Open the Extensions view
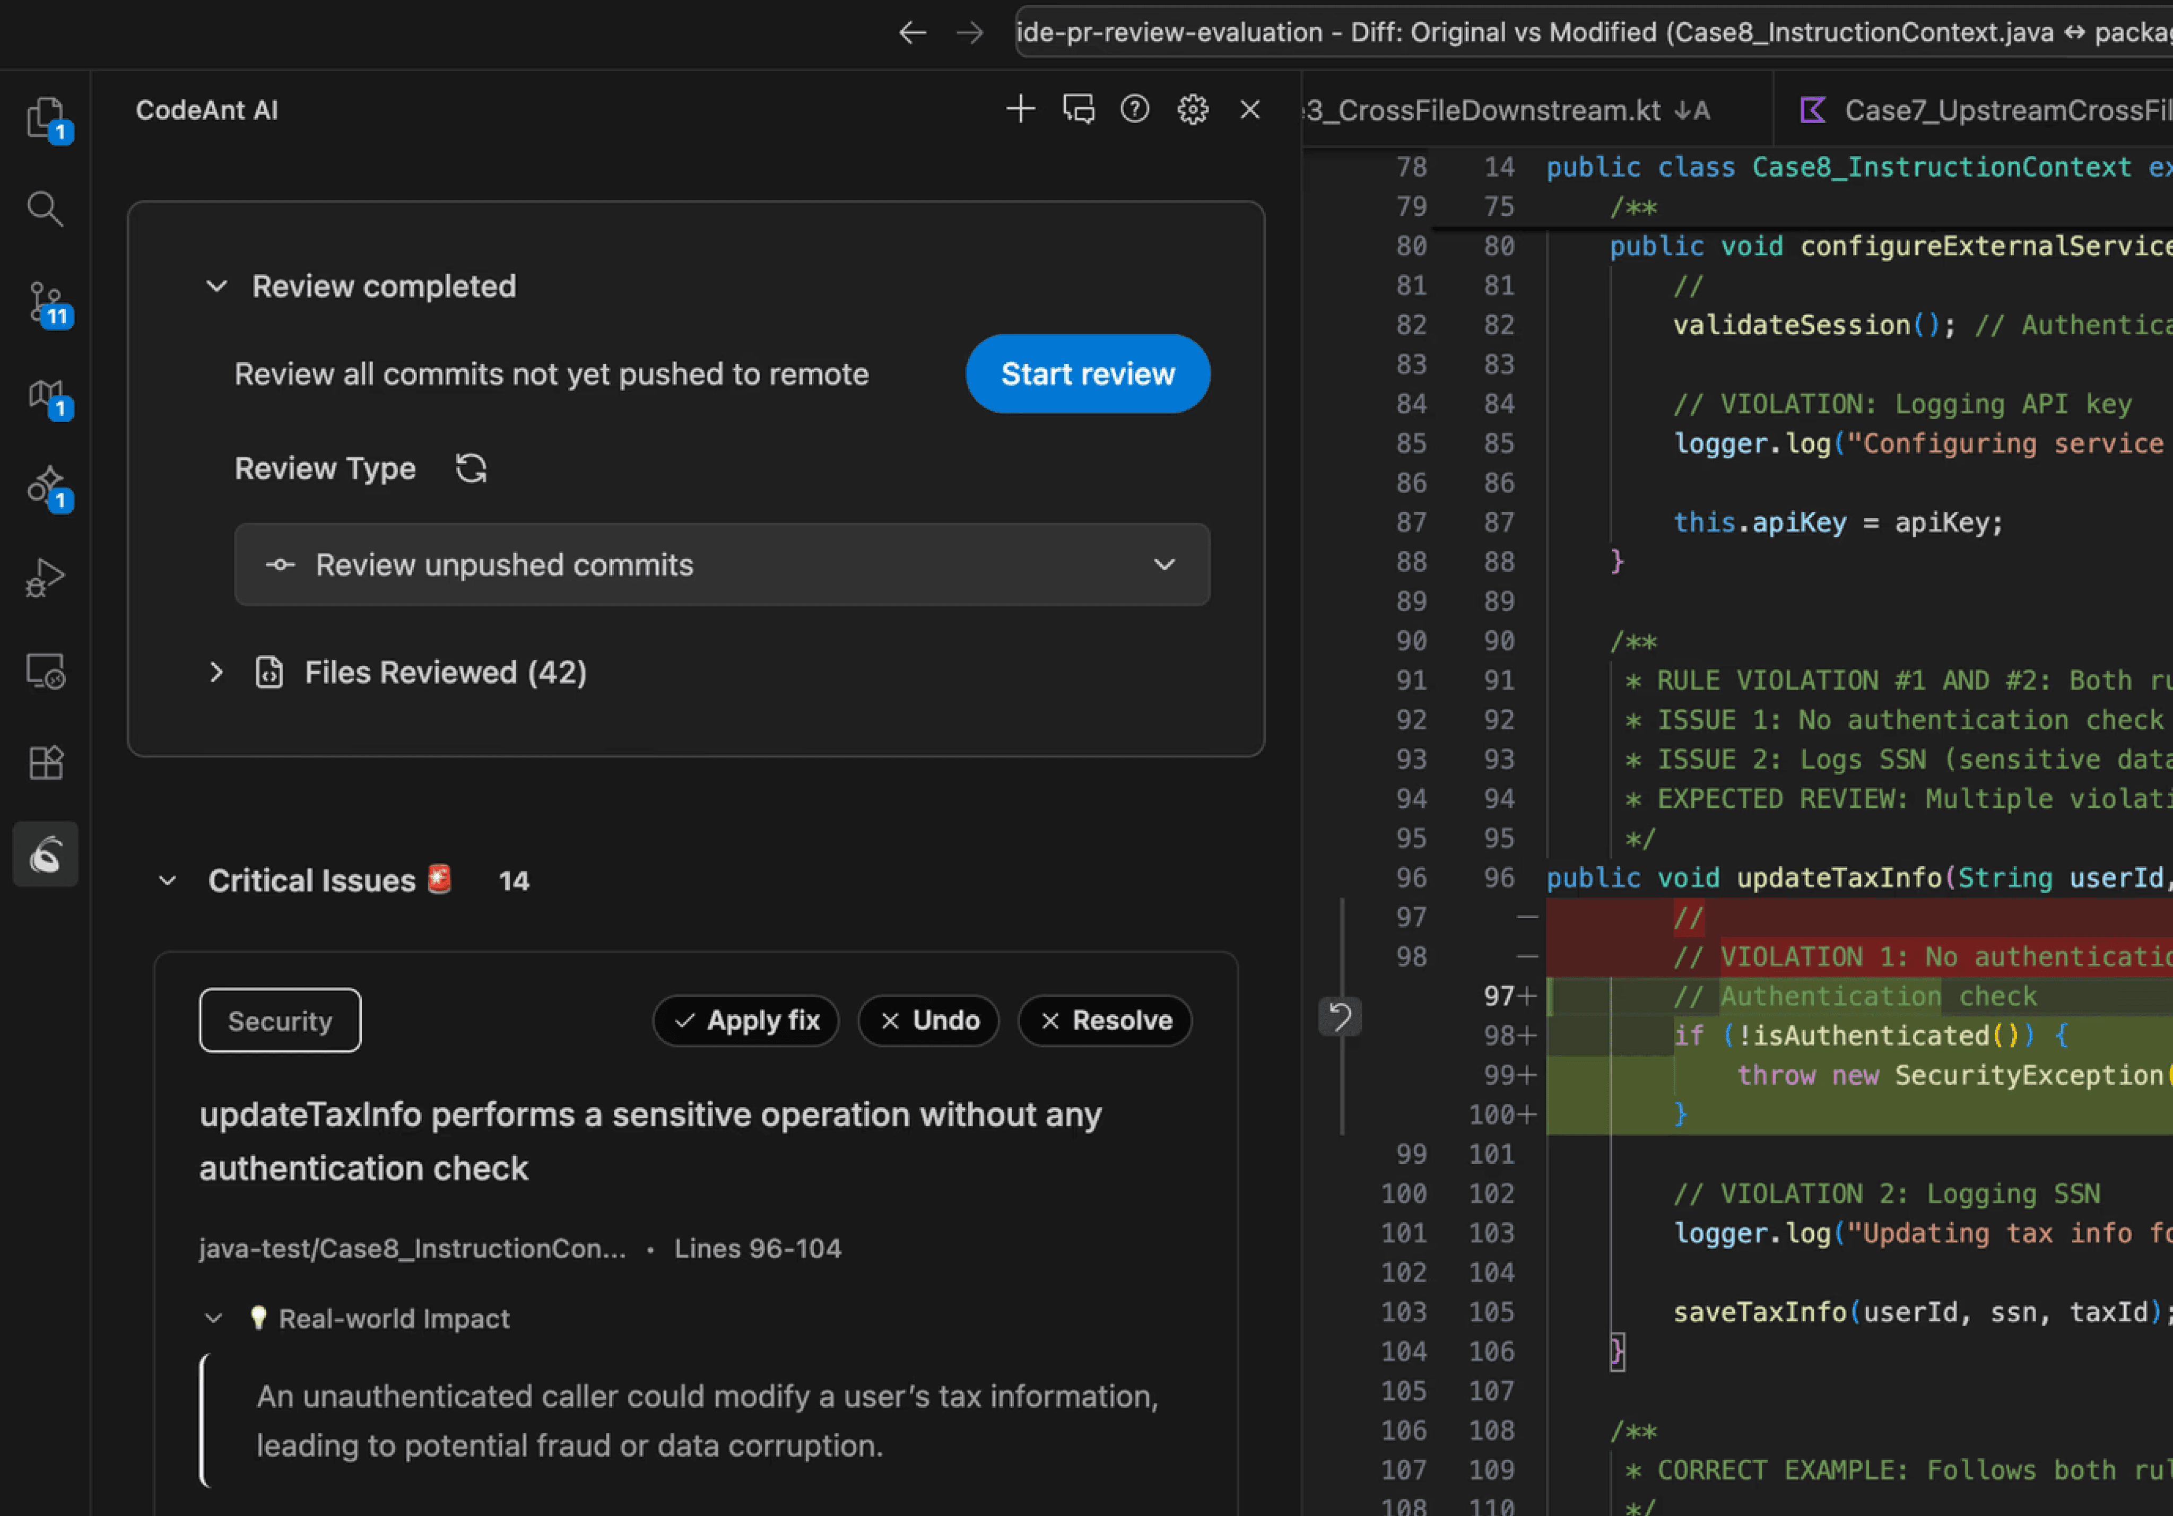 point(46,762)
